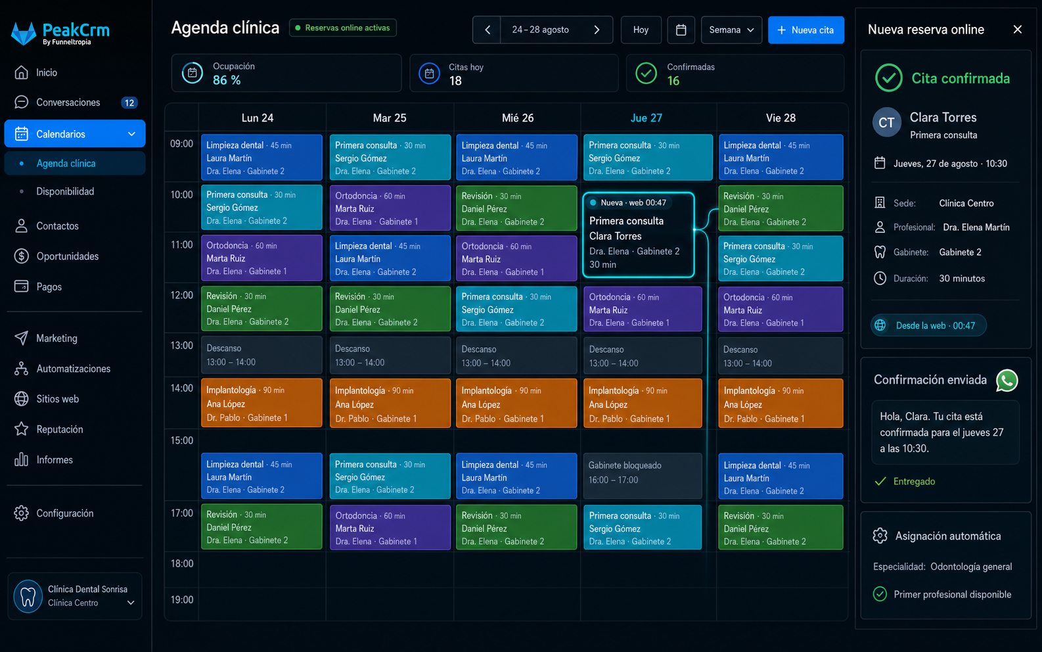Viewport: 1042px width, 652px height.
Task: Go to the previous week
Action: [487, 30]
